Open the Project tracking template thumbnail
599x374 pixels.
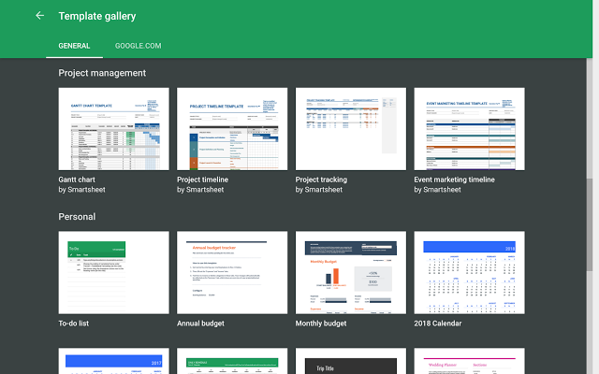point(350,129)
